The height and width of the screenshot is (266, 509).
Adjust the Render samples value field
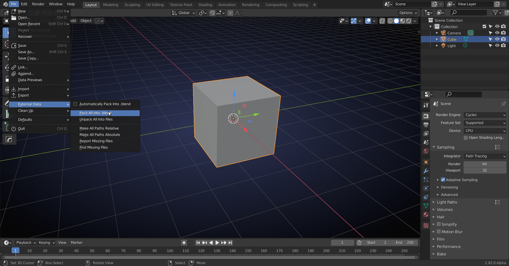click(485, 164)
